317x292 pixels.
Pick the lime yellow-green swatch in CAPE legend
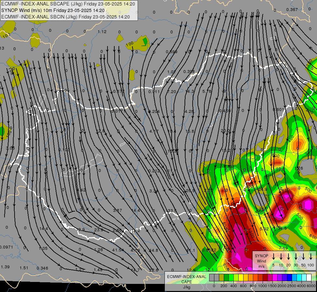point(236,277)
